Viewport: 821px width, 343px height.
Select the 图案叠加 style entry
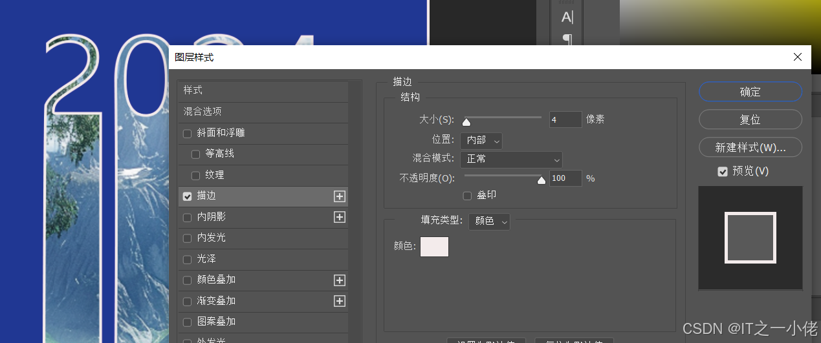[263, 322]
